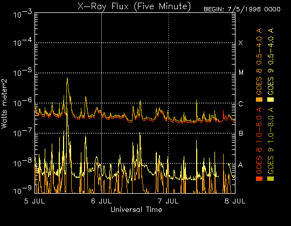
Task: Click the GOES 8 0.5-4.0 A legend text
Action: (259, 61)
